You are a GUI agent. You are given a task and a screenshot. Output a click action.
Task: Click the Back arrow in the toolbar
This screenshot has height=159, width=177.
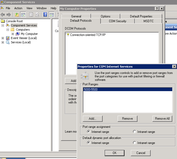pos(3,15)
